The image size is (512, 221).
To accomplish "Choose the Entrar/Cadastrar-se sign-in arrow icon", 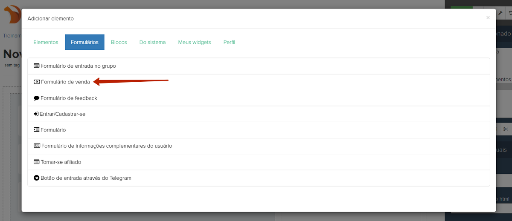I will pos(36,114).
